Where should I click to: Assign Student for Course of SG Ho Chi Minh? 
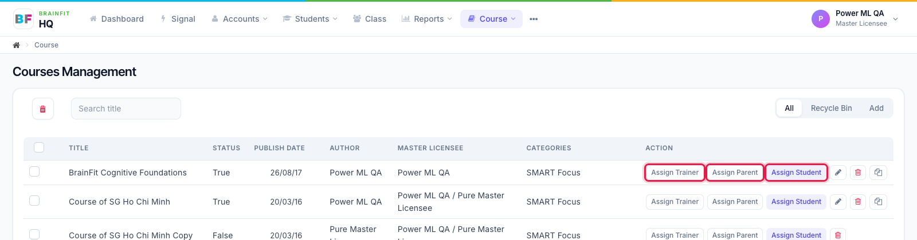click(x=796, y=202)
